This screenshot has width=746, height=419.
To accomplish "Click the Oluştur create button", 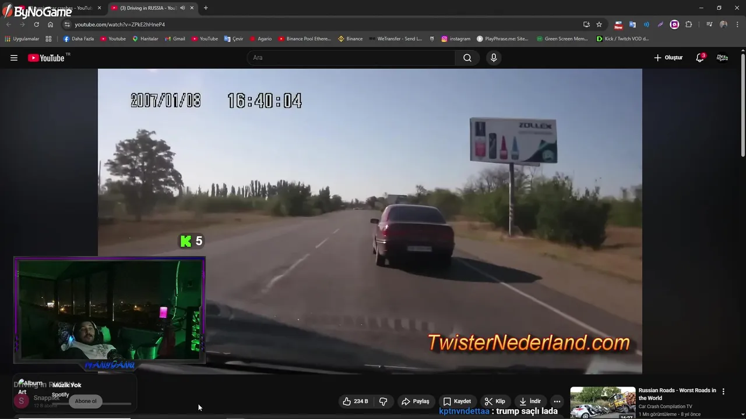I will click(x=668, y=58).
